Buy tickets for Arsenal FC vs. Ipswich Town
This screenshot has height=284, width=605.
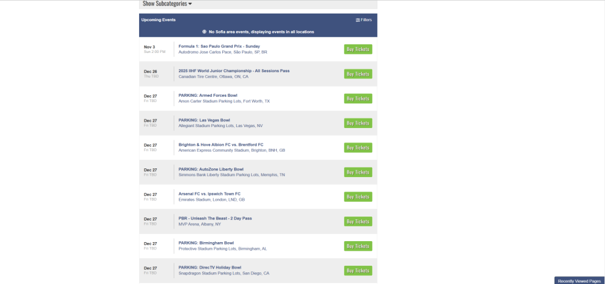(358, 197)
